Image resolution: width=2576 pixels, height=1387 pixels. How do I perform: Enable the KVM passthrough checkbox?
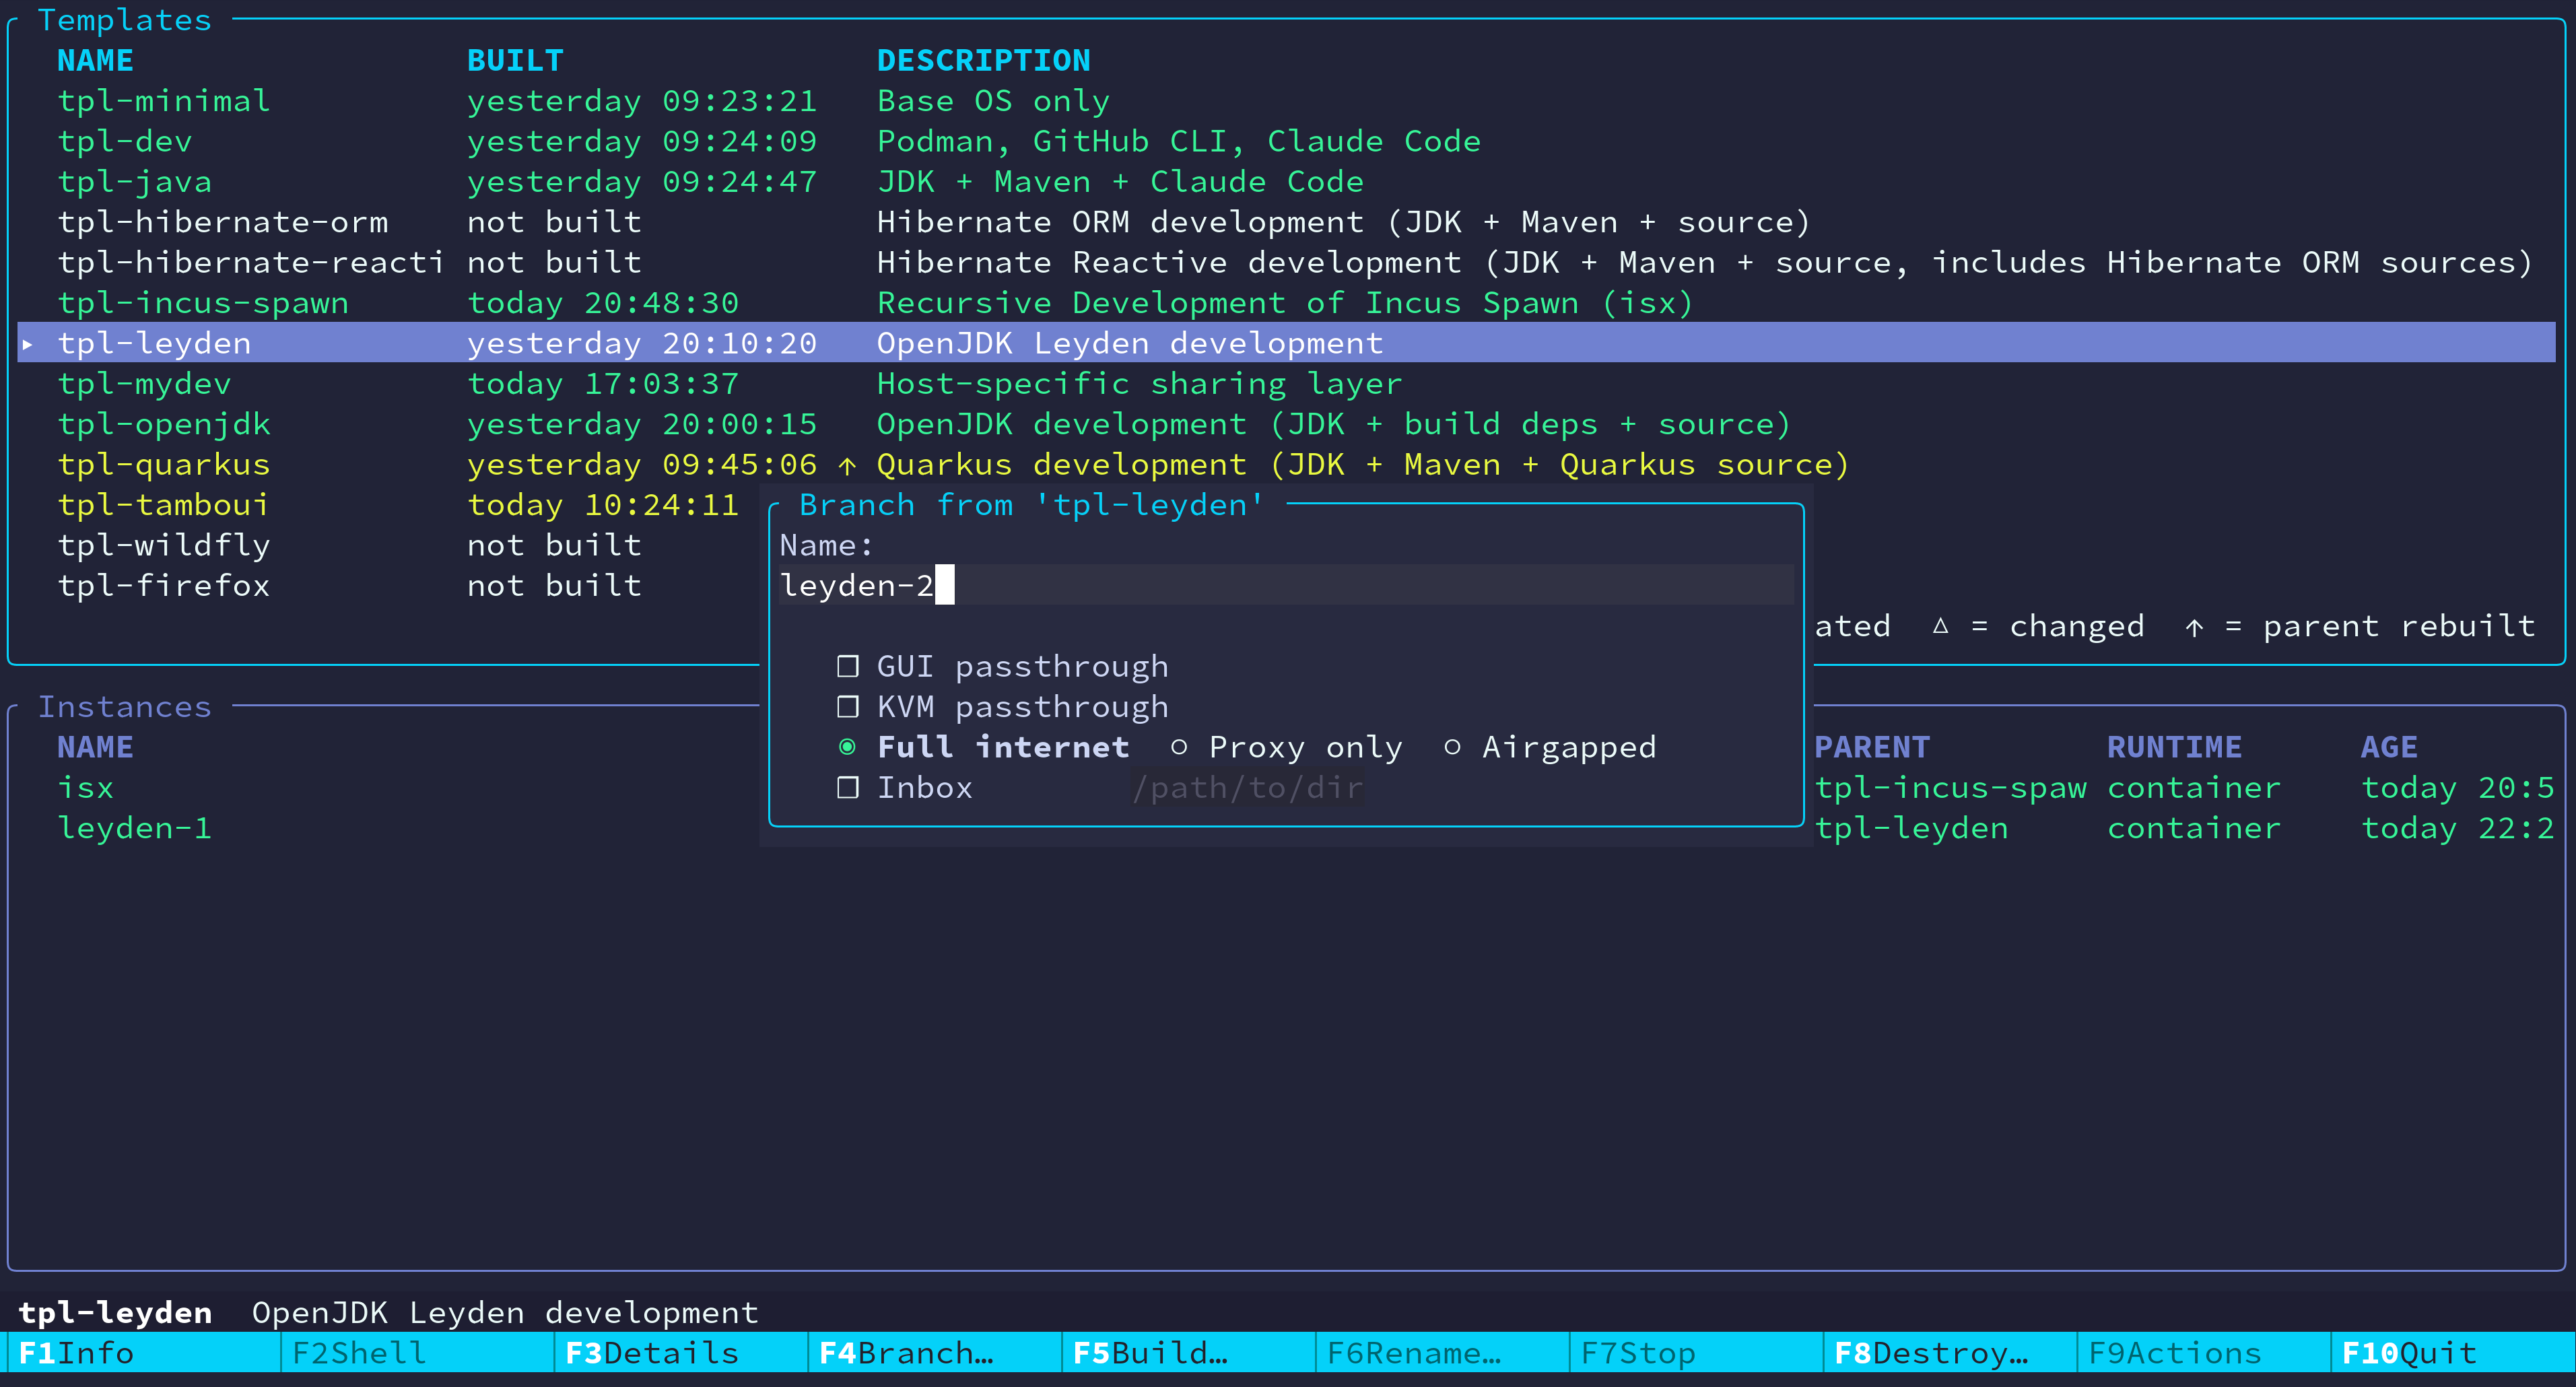847,707
